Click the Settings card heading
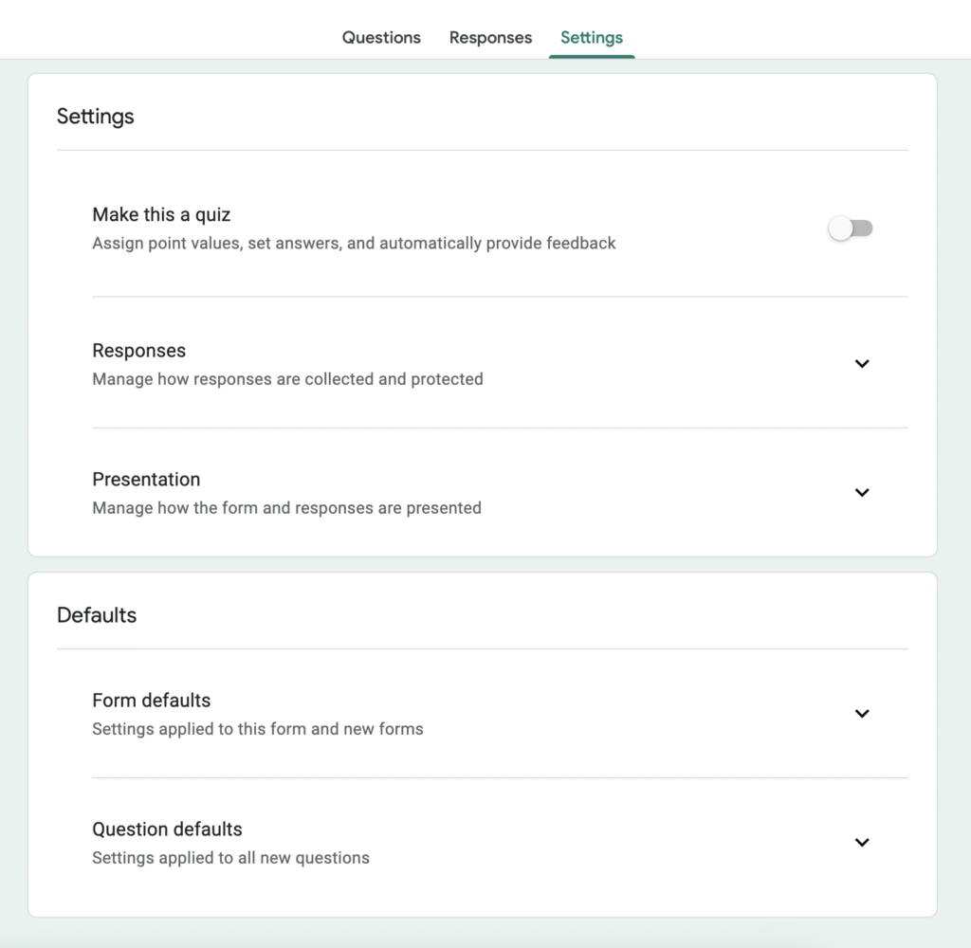The image size is (971, 948). [x=95, y=116]
